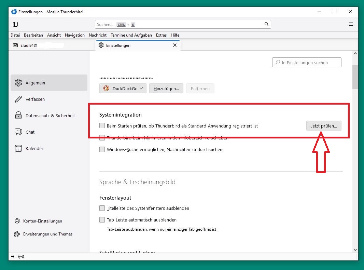Click the Systemintegration heading
Viewport: 364px width, 270px height.
[x=121, y=114]
